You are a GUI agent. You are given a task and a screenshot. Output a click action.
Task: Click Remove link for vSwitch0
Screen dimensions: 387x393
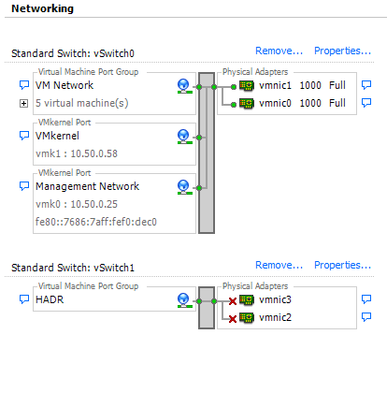click(279, 51)
